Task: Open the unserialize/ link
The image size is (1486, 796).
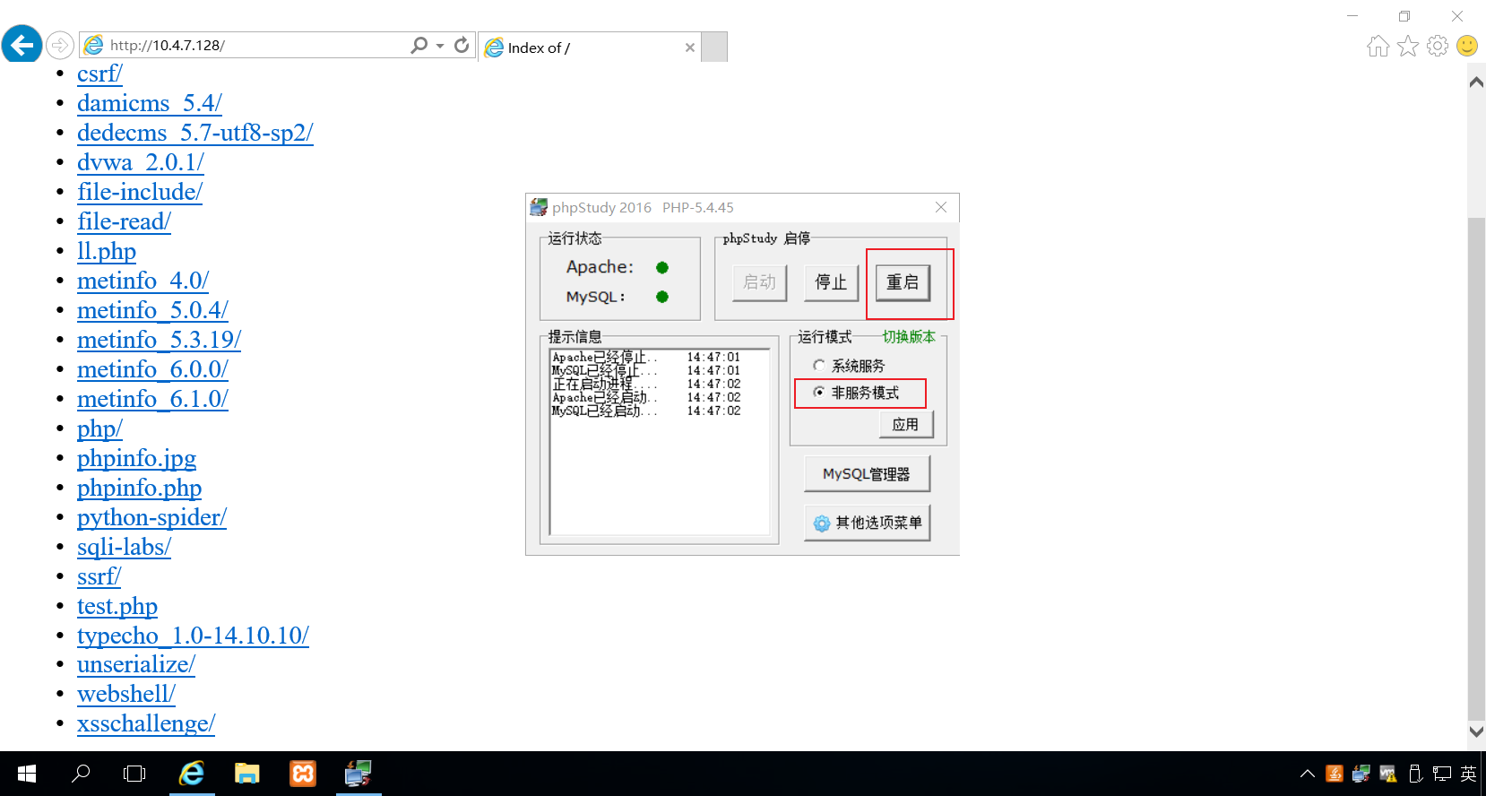Action: (x=136, y=664)
